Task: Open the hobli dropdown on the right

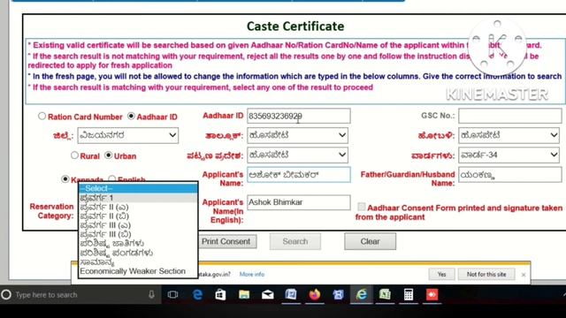Action: [509, 135]
